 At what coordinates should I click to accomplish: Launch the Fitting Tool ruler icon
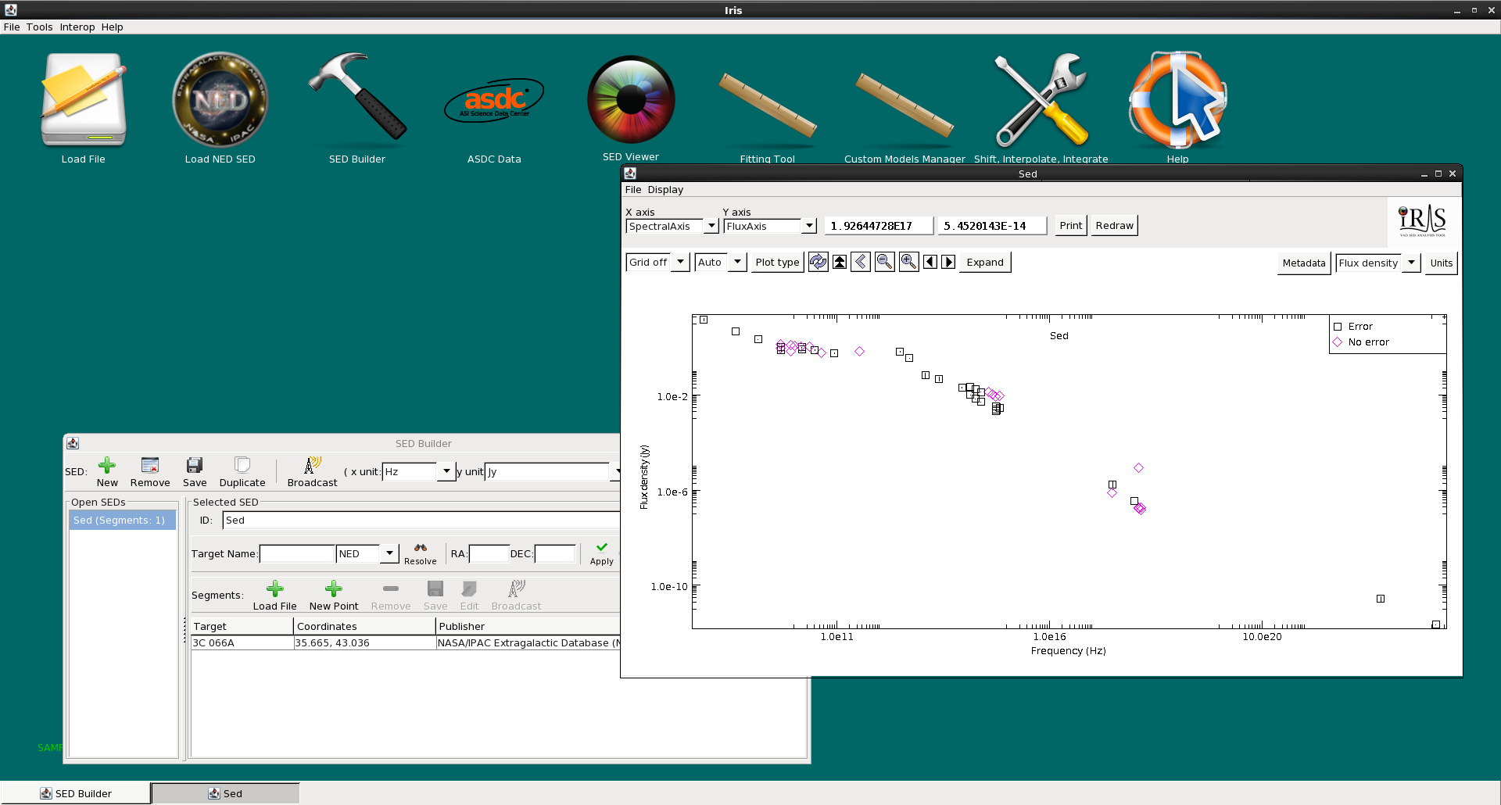coord(768,106)
